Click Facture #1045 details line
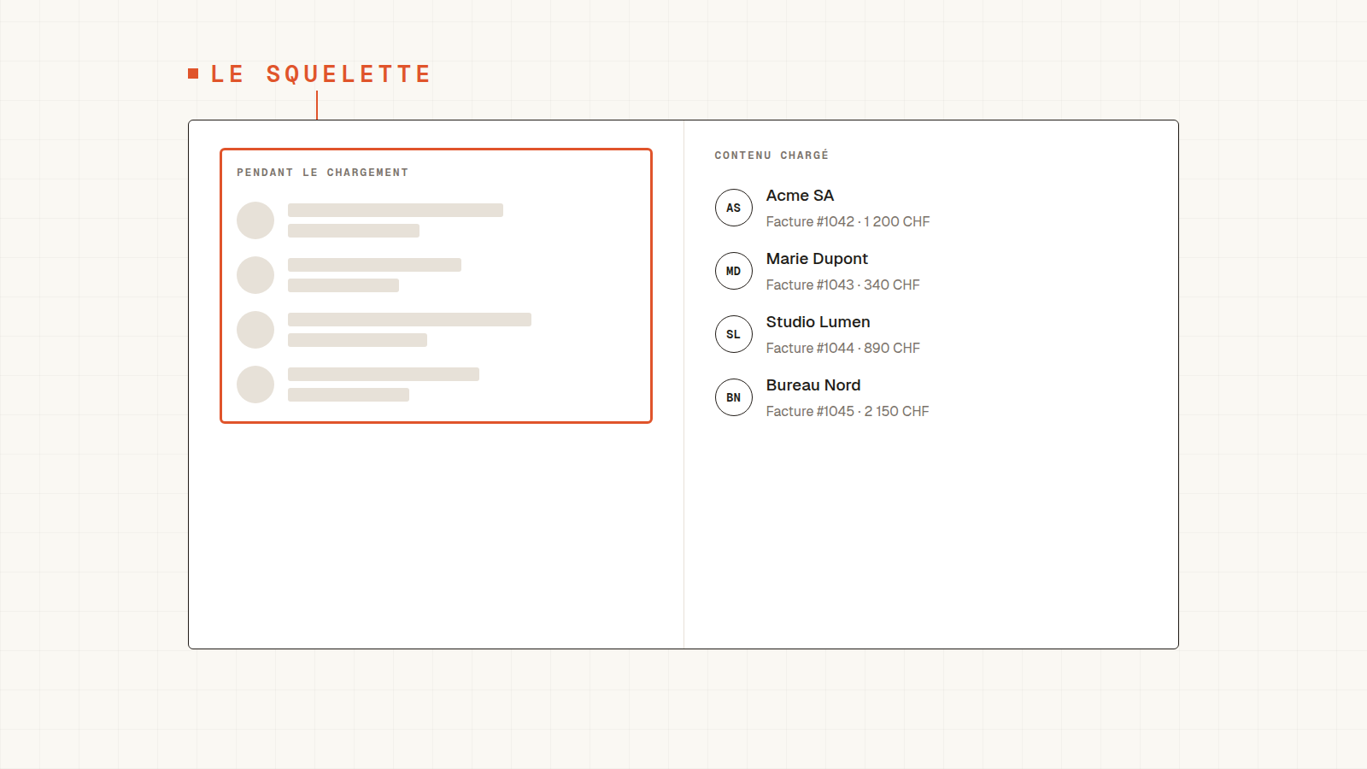Viewport: 1367px width, 769px height. 847,411
